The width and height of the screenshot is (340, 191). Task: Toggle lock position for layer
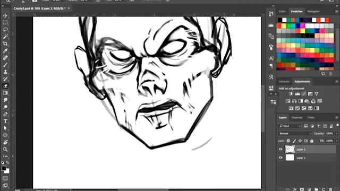click(x=300, y=141)
